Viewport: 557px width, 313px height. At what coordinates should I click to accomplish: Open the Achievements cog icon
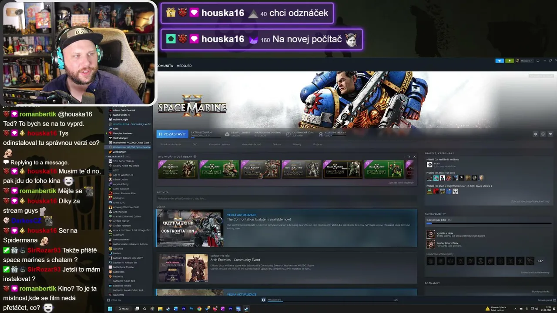[321, 134]
